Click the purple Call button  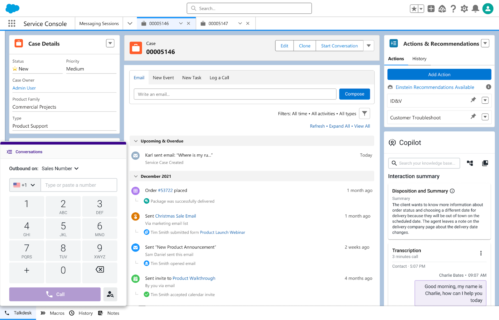point(55,294)
